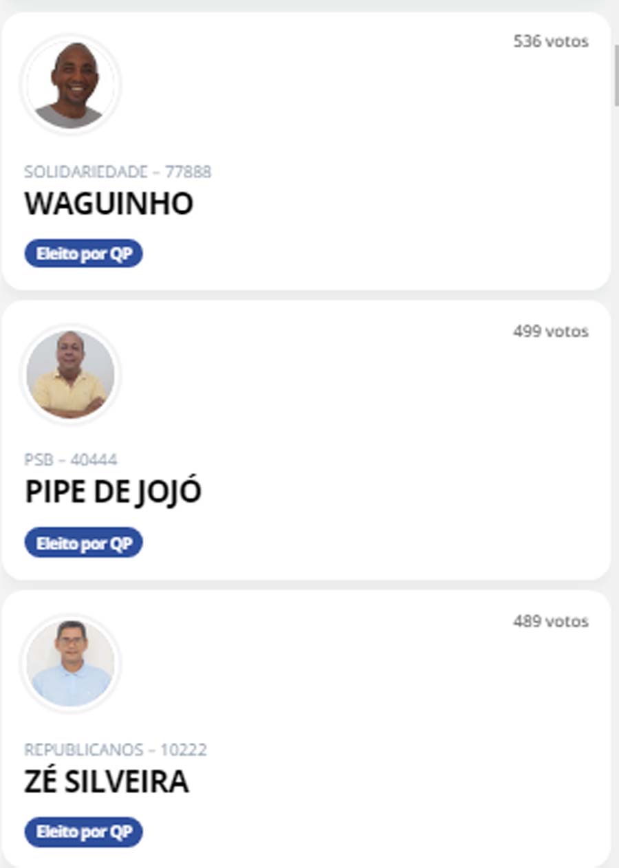Click Pipe de Jojó's "Eleito por QP" badge
This screenshot has width=619, height=868.
coord(84,543)
